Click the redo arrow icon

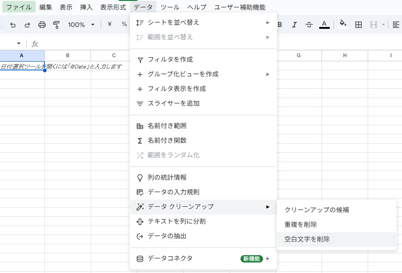pos(27,25)
